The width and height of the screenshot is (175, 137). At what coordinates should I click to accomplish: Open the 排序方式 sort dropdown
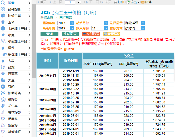tap(143, 28)
